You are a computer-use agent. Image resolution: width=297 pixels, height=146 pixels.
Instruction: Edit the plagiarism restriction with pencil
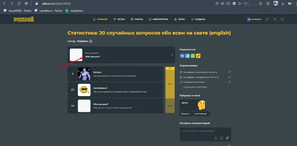pos(229,82)
